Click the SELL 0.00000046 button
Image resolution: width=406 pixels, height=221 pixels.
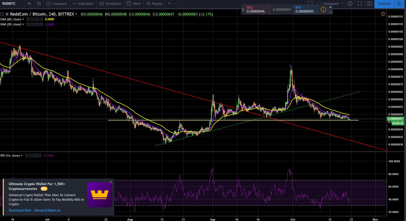(258, 10)
